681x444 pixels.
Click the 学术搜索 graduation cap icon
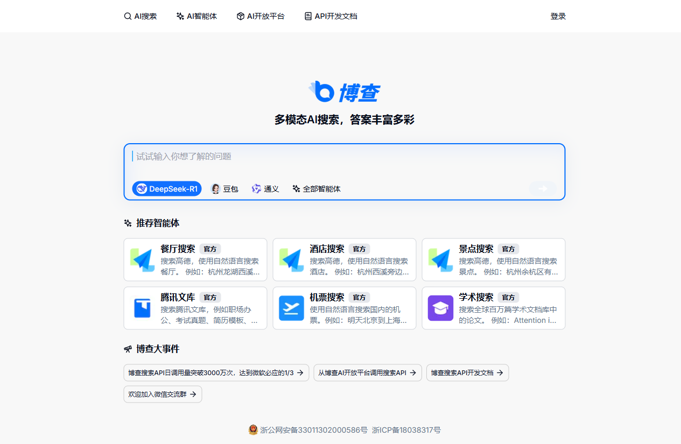click(441, 308)
